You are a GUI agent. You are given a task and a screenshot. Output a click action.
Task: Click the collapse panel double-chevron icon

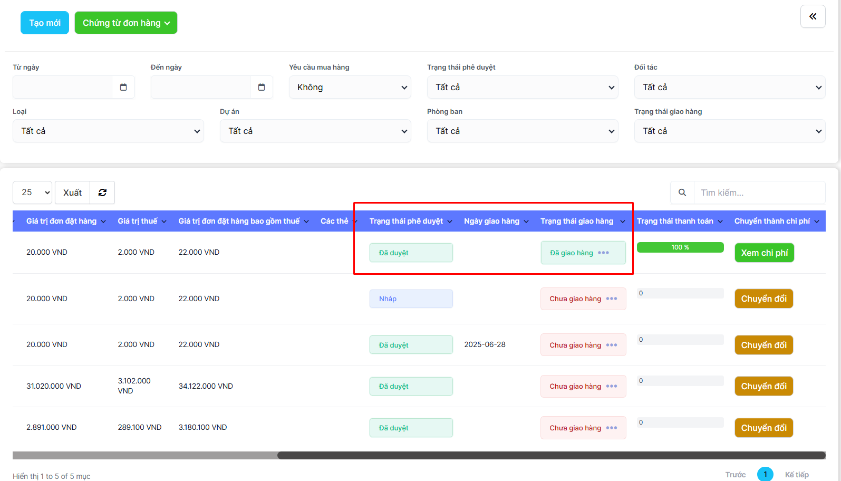coord(813,16)
